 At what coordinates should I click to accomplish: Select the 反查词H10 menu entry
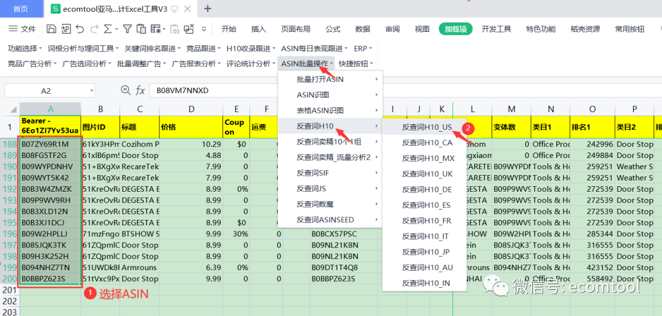(330, 126)
